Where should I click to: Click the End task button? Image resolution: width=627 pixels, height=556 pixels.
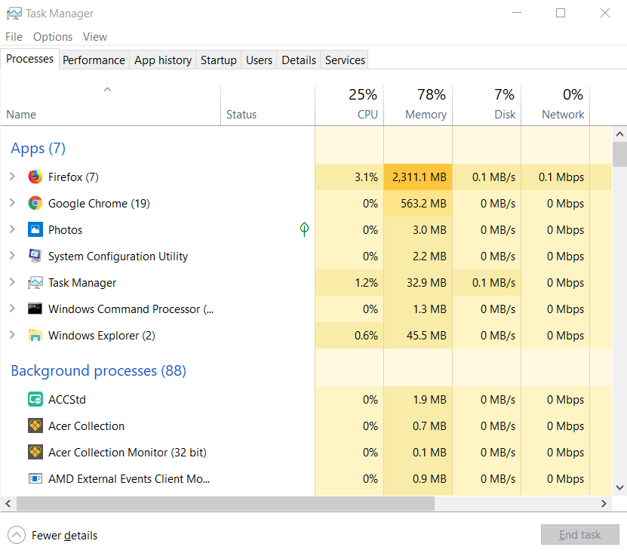(579, 534)
